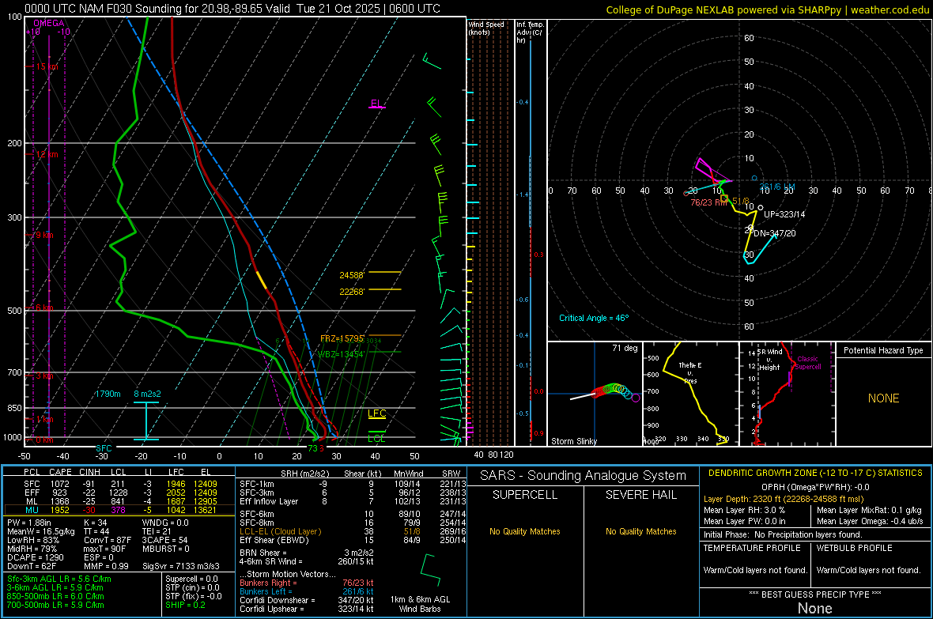
Task: Click the Theta-E v. Pres inset label
Action: [x=690, y=372]
